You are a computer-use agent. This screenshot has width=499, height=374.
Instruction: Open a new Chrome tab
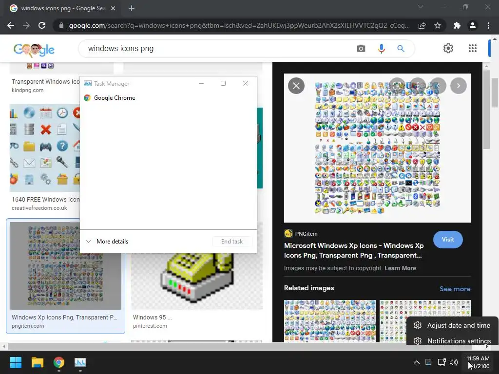tap(132, 8)
